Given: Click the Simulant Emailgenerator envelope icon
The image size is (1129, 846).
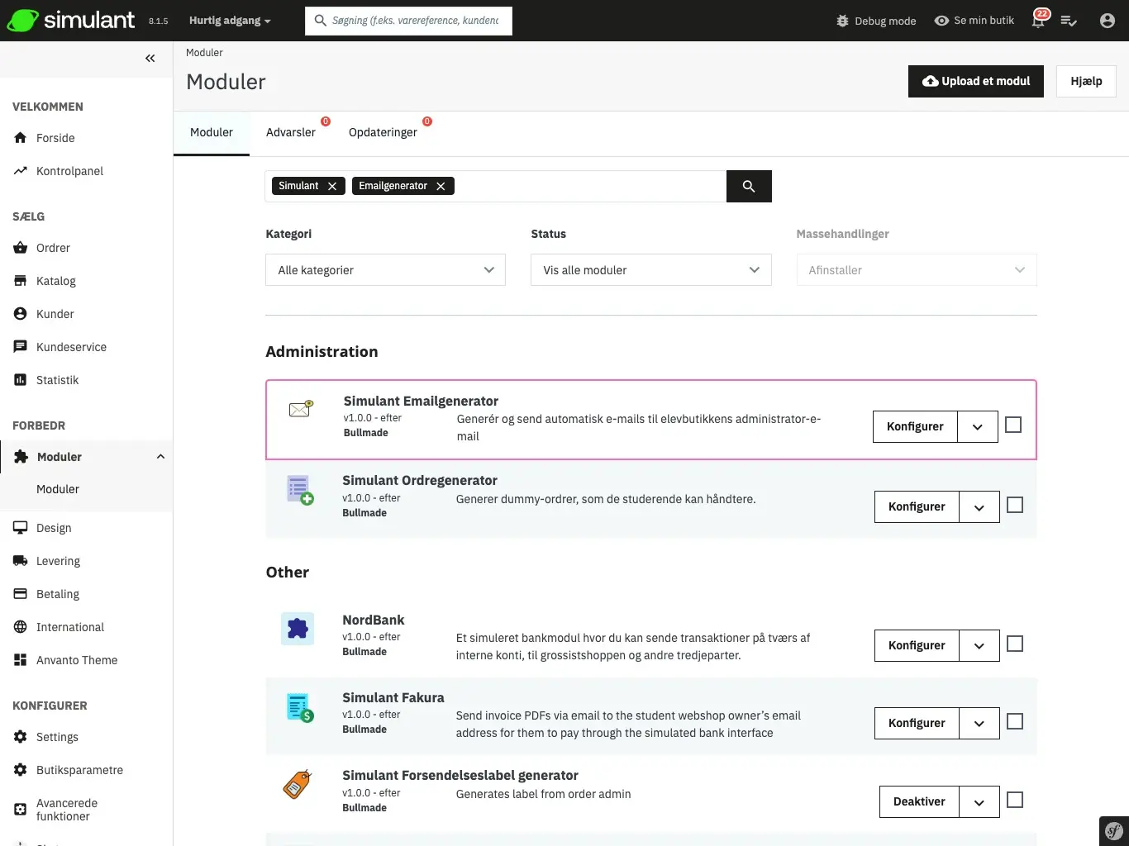Looking at the screenshot, I should point(300,409).
